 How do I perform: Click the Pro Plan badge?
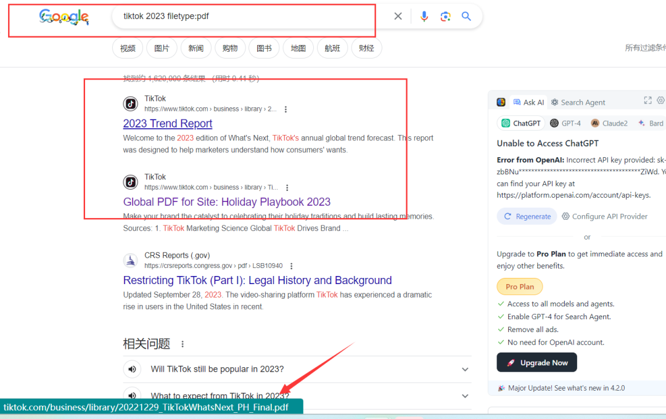[x=520, y=287]
